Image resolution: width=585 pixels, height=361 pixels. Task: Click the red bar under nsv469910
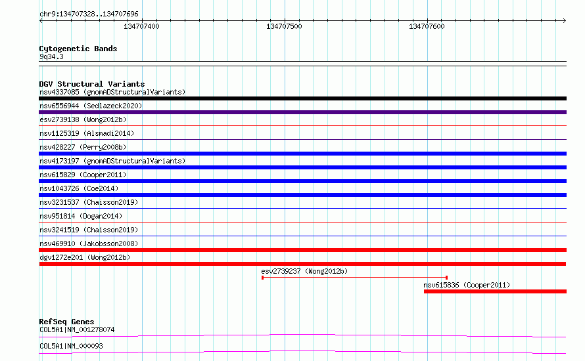[302, 250]
